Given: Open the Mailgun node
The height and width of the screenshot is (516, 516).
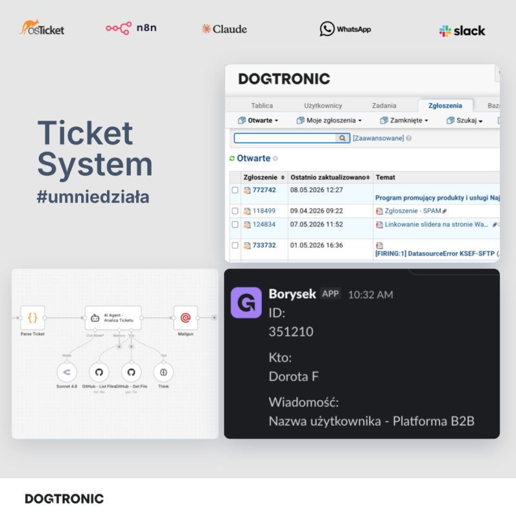Looking at the screenshot, I should [186, 317].
